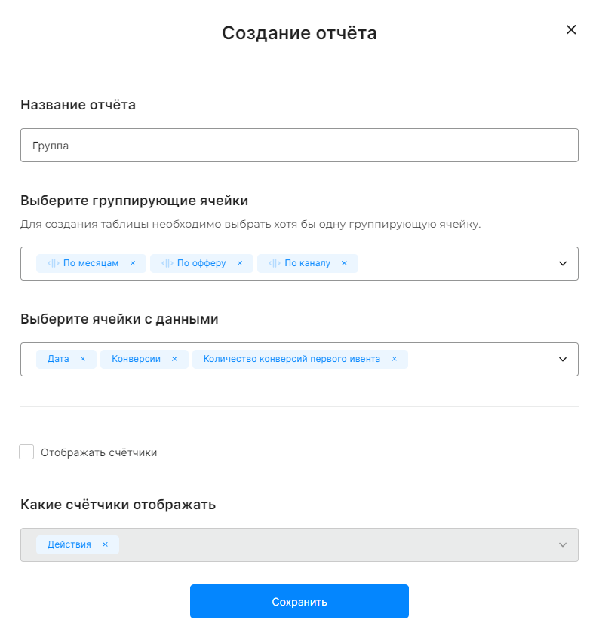The height and width of the screenshot is (638, 599).
Task: Remove the 'Дата' data cell tag
Action: tap(83, 359)
